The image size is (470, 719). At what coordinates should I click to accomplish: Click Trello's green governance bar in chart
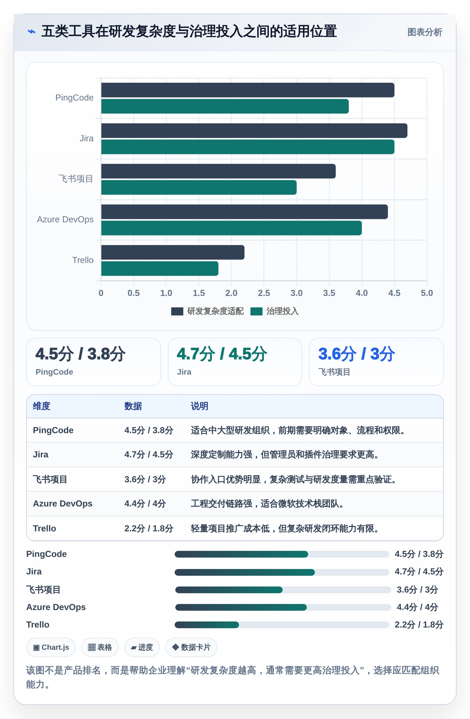[x=160, y=269]
